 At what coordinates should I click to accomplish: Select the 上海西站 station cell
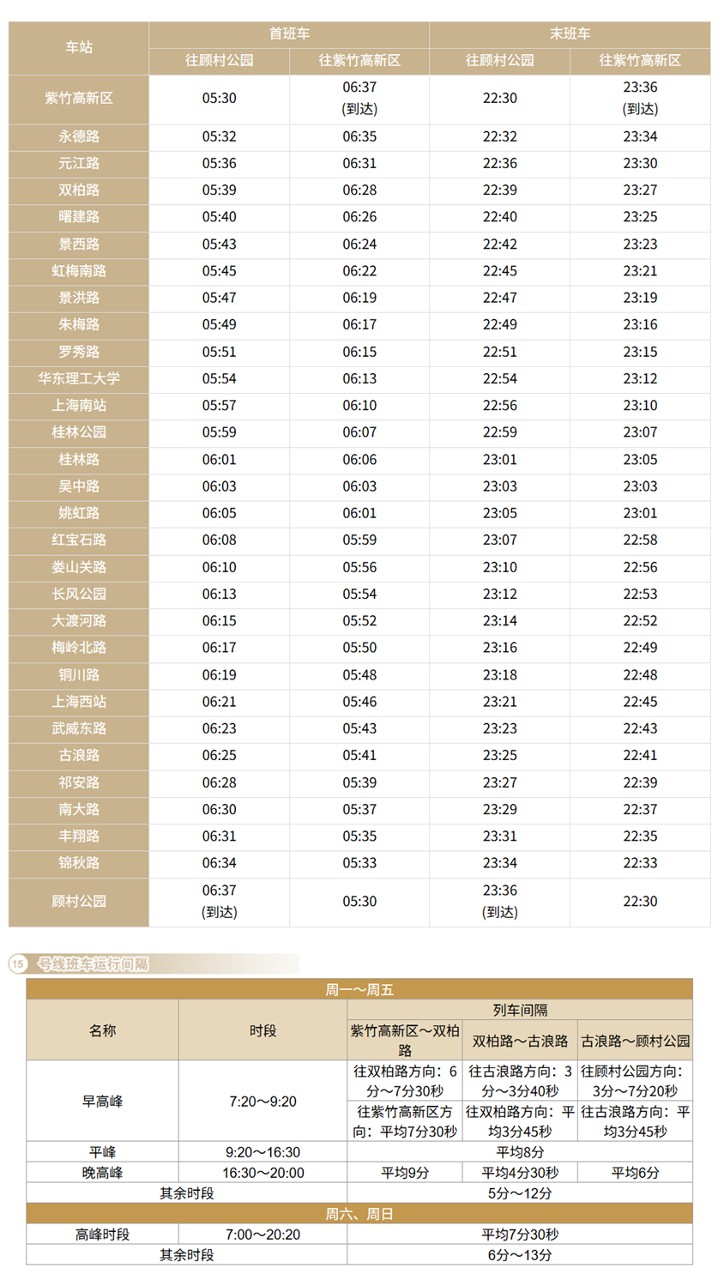(79, 702)
